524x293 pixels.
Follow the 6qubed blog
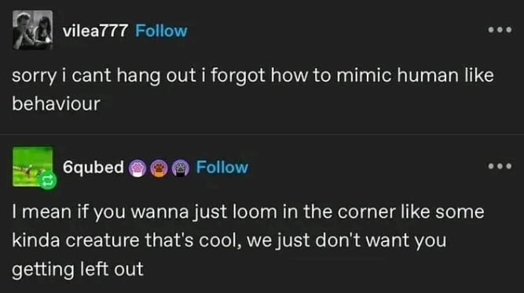coord(222,168)
